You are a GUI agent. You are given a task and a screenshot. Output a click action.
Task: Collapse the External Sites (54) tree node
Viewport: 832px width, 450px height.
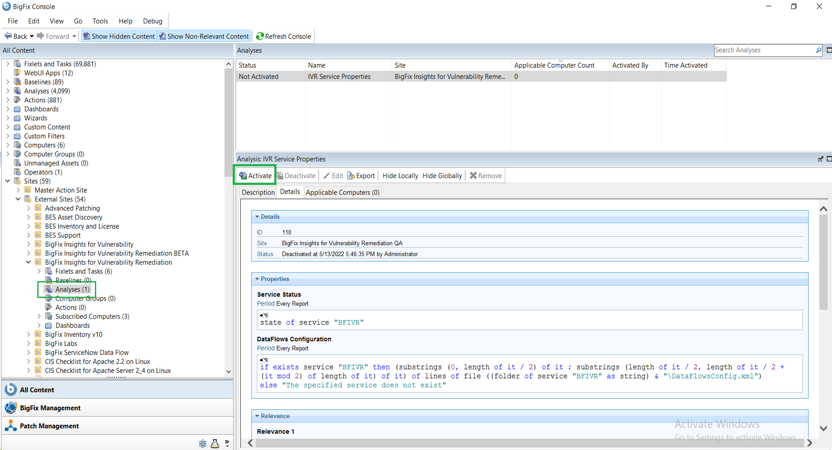point(18,199)
